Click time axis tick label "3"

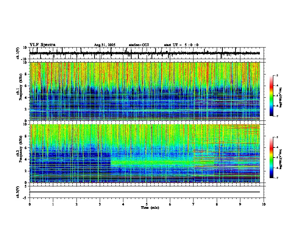tap(100, 204)
